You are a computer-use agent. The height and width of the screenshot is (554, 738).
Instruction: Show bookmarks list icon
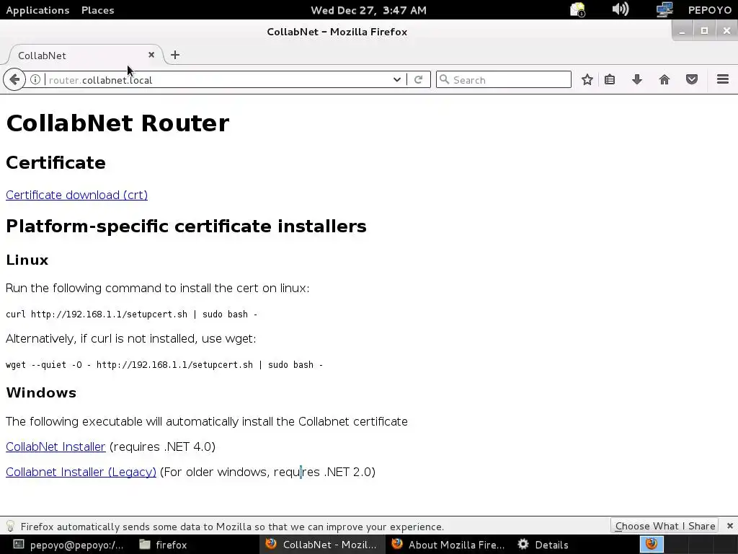pyautogui.click(x=610, y=79)
